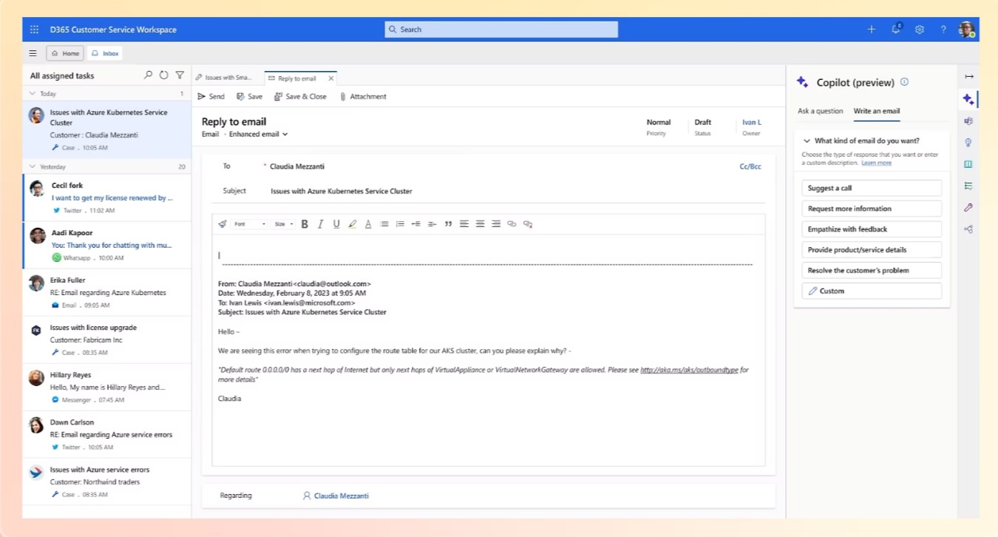Open the checklist script icon in the right rail
The height and width of the screenshot is (537, 998).
(x=968, y=186)
